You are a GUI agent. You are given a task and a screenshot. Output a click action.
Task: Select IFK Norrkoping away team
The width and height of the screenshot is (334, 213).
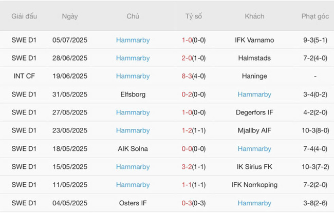(x=254, y=185)
